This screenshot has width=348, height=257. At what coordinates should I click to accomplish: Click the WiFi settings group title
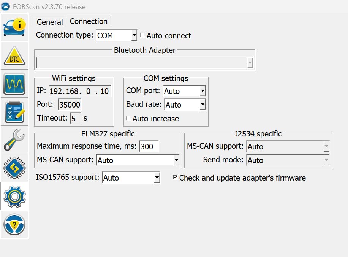(x=74, y=78)
